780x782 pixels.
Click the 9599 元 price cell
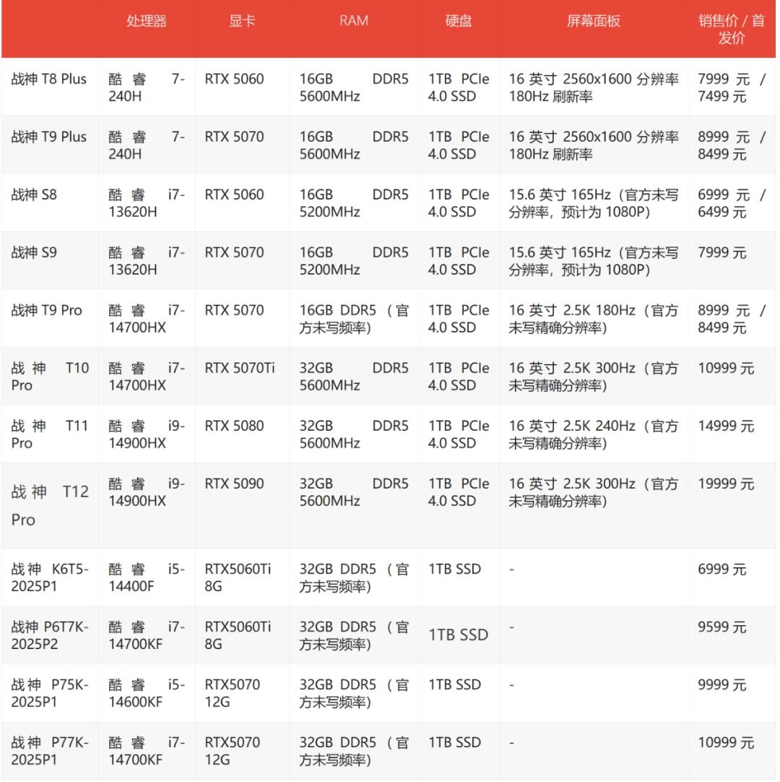tap(722, 627)
